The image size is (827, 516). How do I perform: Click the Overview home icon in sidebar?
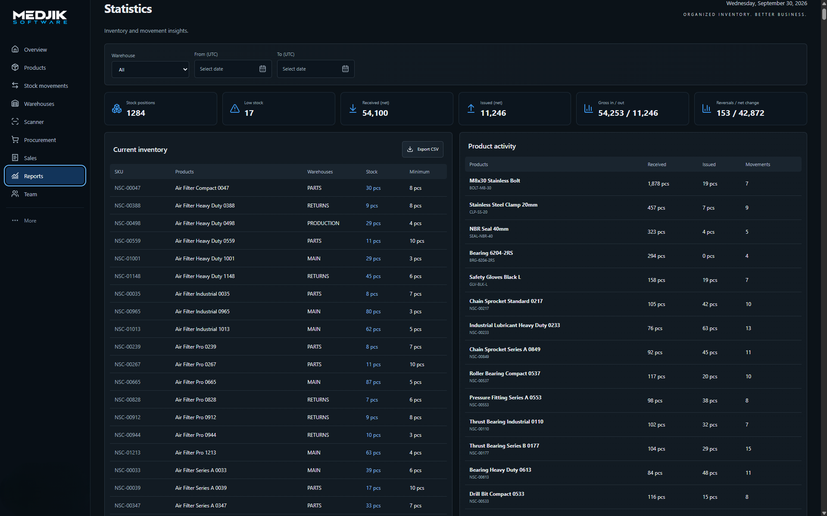(15, 49)
